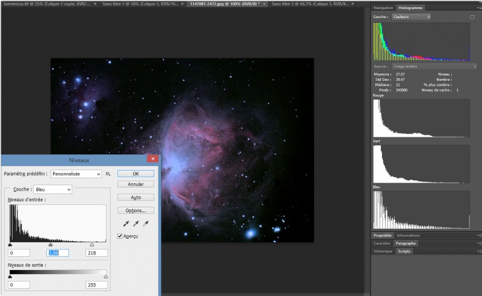Refresh the histogram with the cache icon

[x=472, y=17]
